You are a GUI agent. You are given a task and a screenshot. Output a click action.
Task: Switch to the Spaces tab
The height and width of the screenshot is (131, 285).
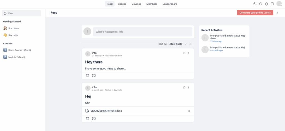[x=122, y=4]
